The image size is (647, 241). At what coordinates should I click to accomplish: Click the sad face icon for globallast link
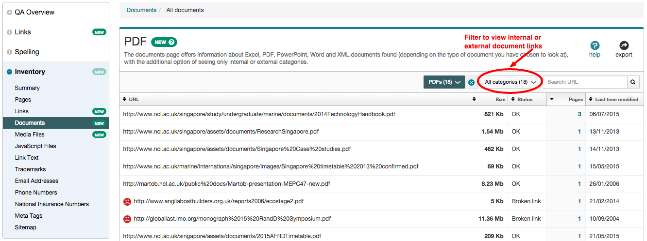127,219
